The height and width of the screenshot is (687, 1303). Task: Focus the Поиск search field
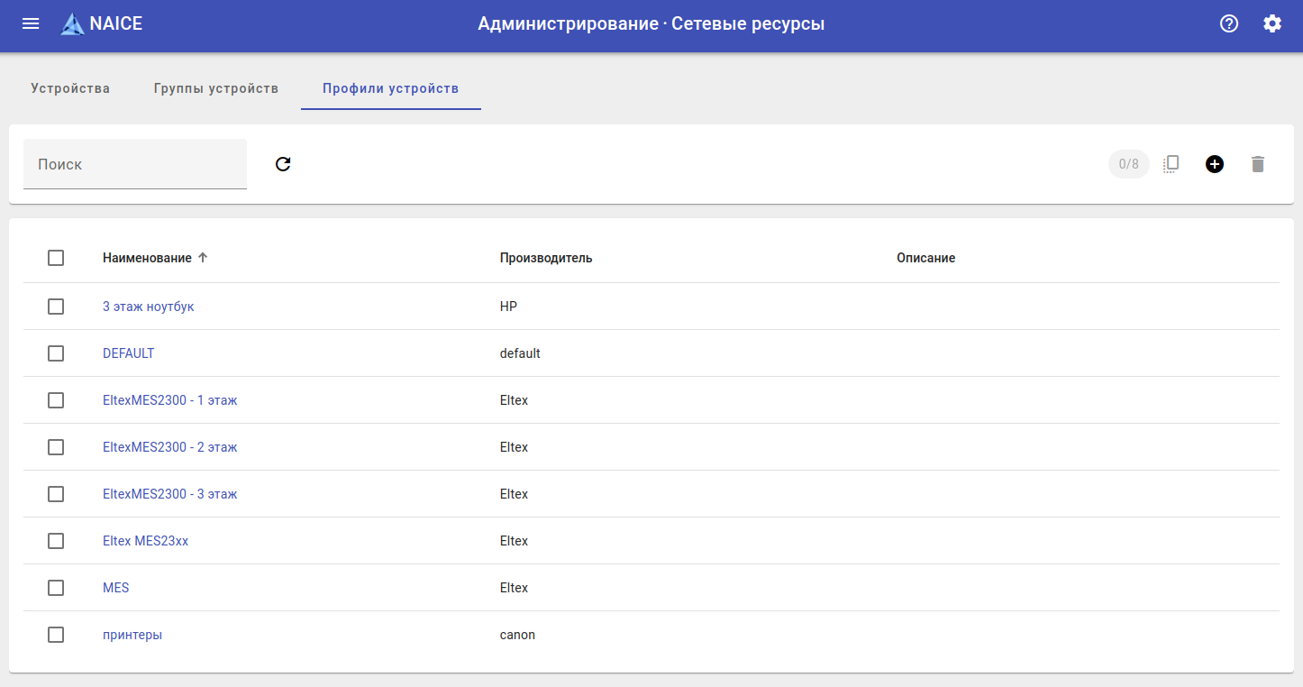tap(135, 164)
